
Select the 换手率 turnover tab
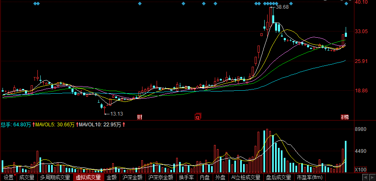coord(187,177)
